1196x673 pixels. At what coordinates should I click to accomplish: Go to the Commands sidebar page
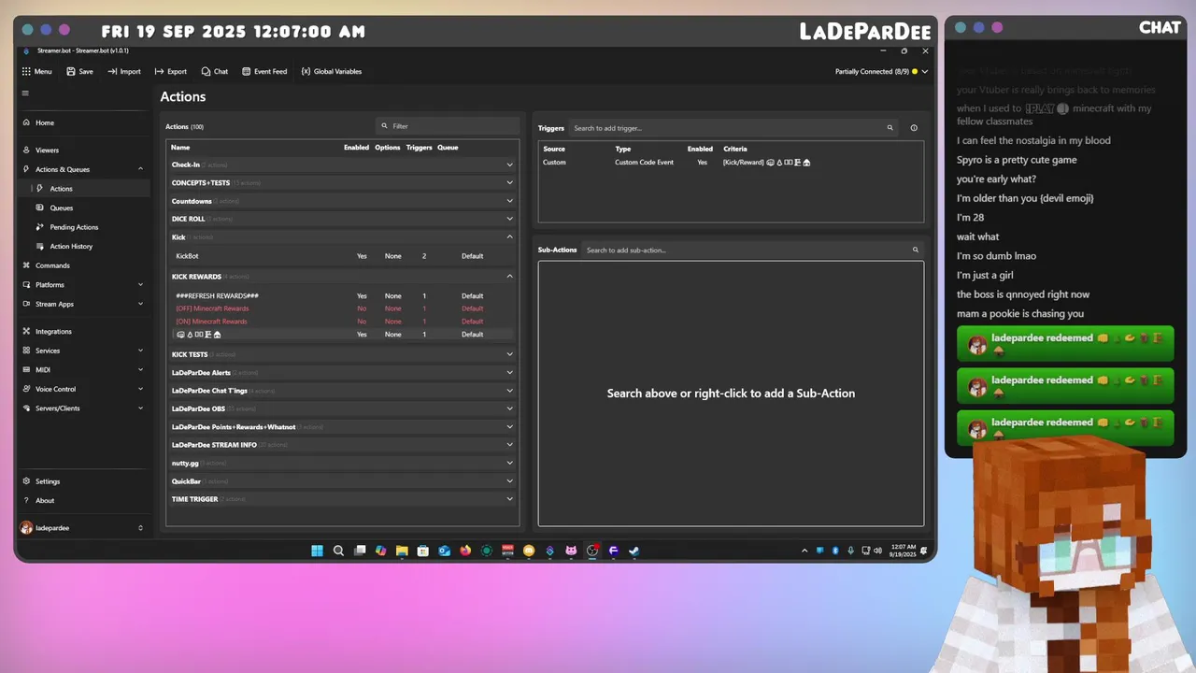[x=83, y=265]
